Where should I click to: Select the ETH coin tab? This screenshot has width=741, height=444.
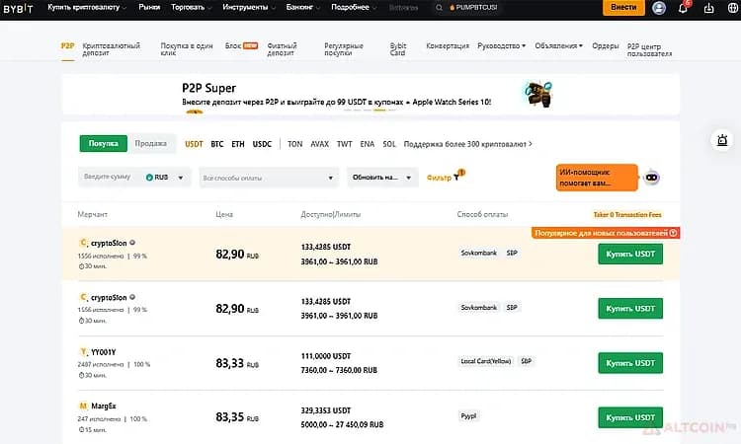[x=238, y=144]
